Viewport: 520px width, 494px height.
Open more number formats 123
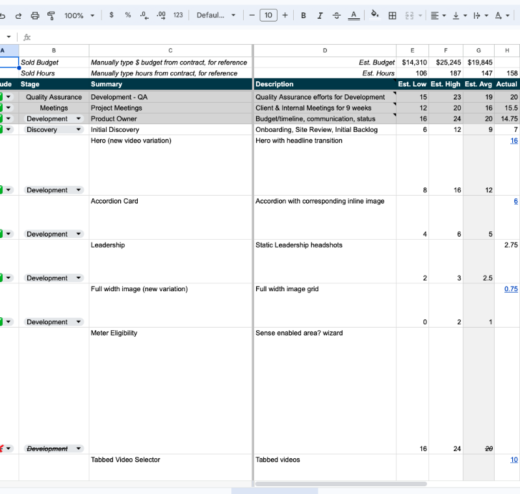178,15
